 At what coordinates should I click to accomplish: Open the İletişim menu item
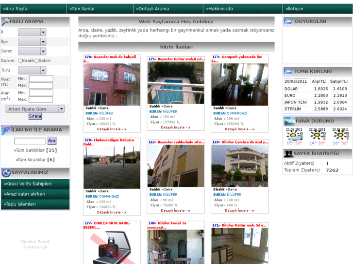coord(318,9)
